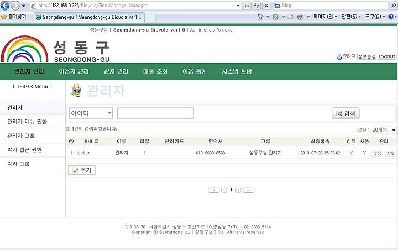
Task: Open the 도구(O) menu
Action: (375, 17)
